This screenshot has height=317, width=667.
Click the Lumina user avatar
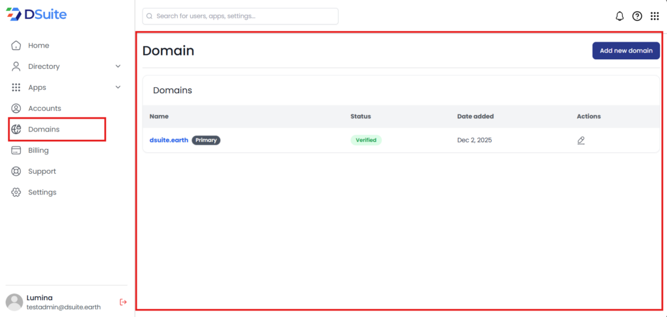pyautogui.click(x=14, y=302)
